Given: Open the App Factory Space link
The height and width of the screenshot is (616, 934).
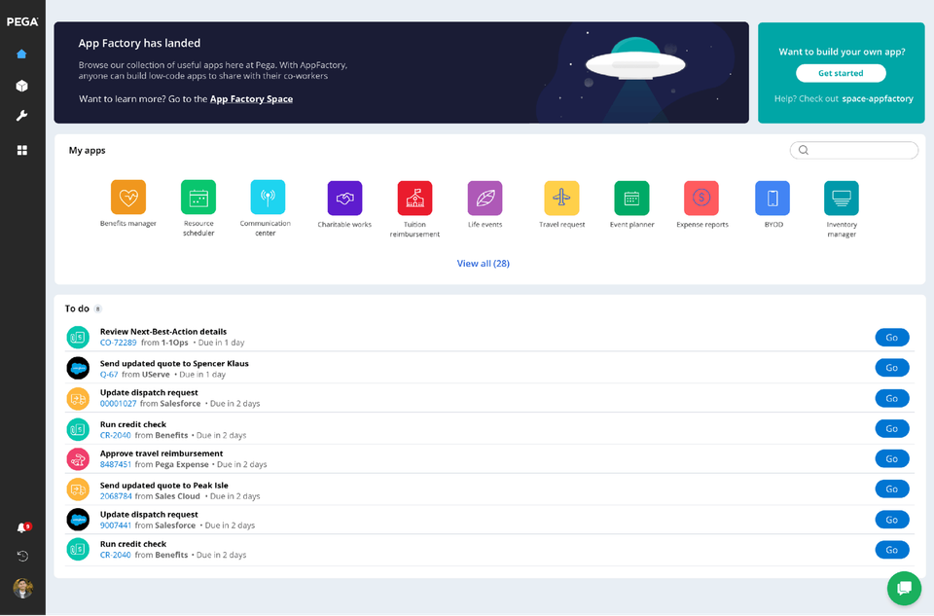Looking at the screenshot, I should click(251, 98).
